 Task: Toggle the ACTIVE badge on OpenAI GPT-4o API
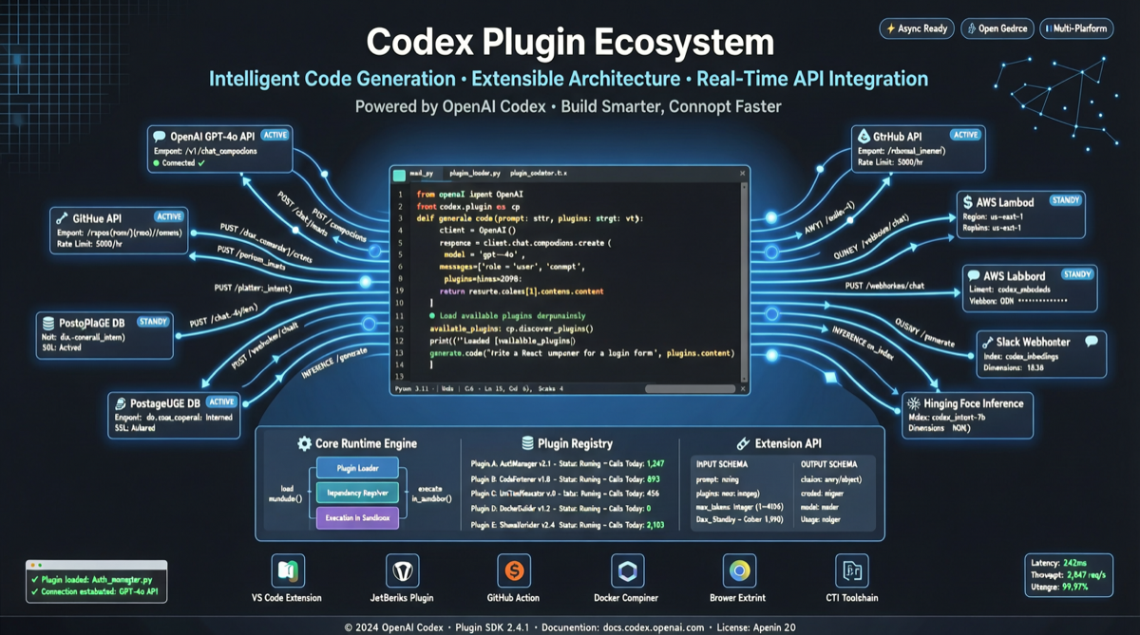tap(275, 135)
